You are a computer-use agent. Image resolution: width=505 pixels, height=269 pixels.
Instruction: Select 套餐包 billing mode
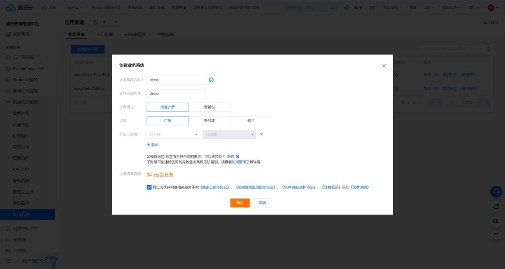[x=209, y=107]
